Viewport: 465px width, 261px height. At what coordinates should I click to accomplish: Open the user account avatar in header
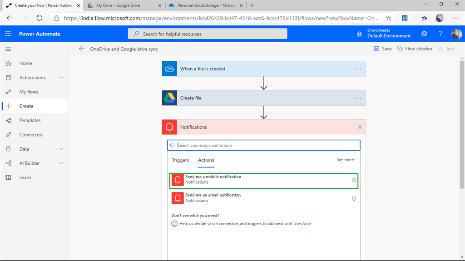pyautogui.click(x=456, y=34)
